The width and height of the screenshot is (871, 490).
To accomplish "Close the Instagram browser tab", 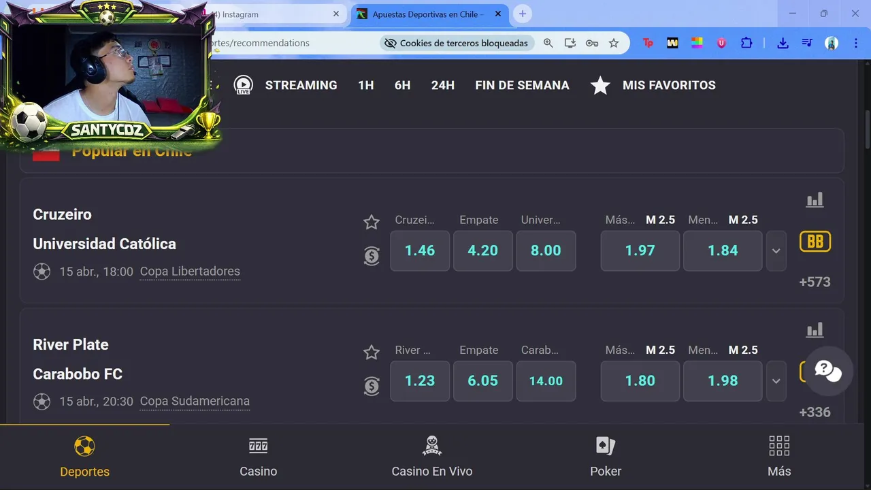I will [336, 14].
